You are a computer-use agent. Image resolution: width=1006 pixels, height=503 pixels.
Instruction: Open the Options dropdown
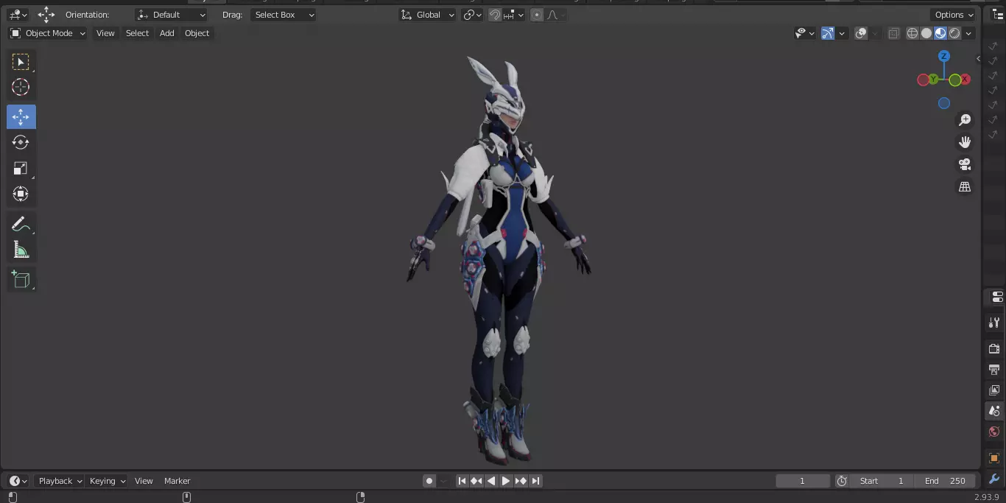click(x=954, y=15)
